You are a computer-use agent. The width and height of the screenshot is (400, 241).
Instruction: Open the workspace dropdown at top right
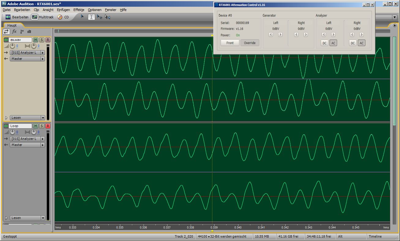pyautogui.click(x=395, y=17)
